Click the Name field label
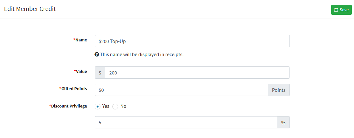The height and width of the screenshot is (138, 354). (x=80, y=40)
